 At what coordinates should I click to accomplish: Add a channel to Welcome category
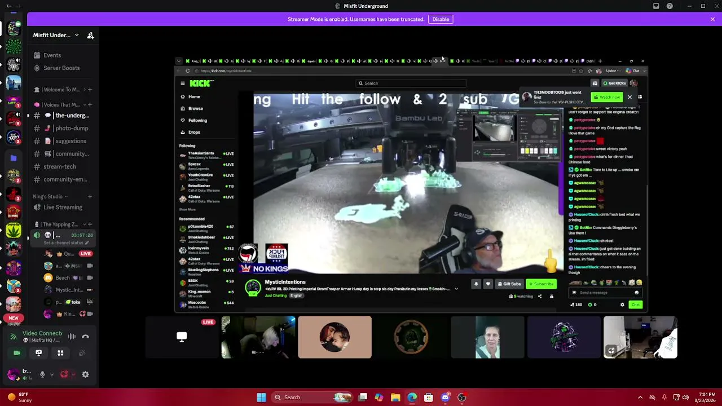click(90, 90)
